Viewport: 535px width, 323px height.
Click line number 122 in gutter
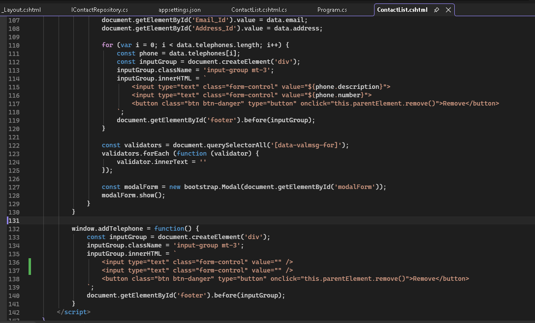click(x=14, y=145)
